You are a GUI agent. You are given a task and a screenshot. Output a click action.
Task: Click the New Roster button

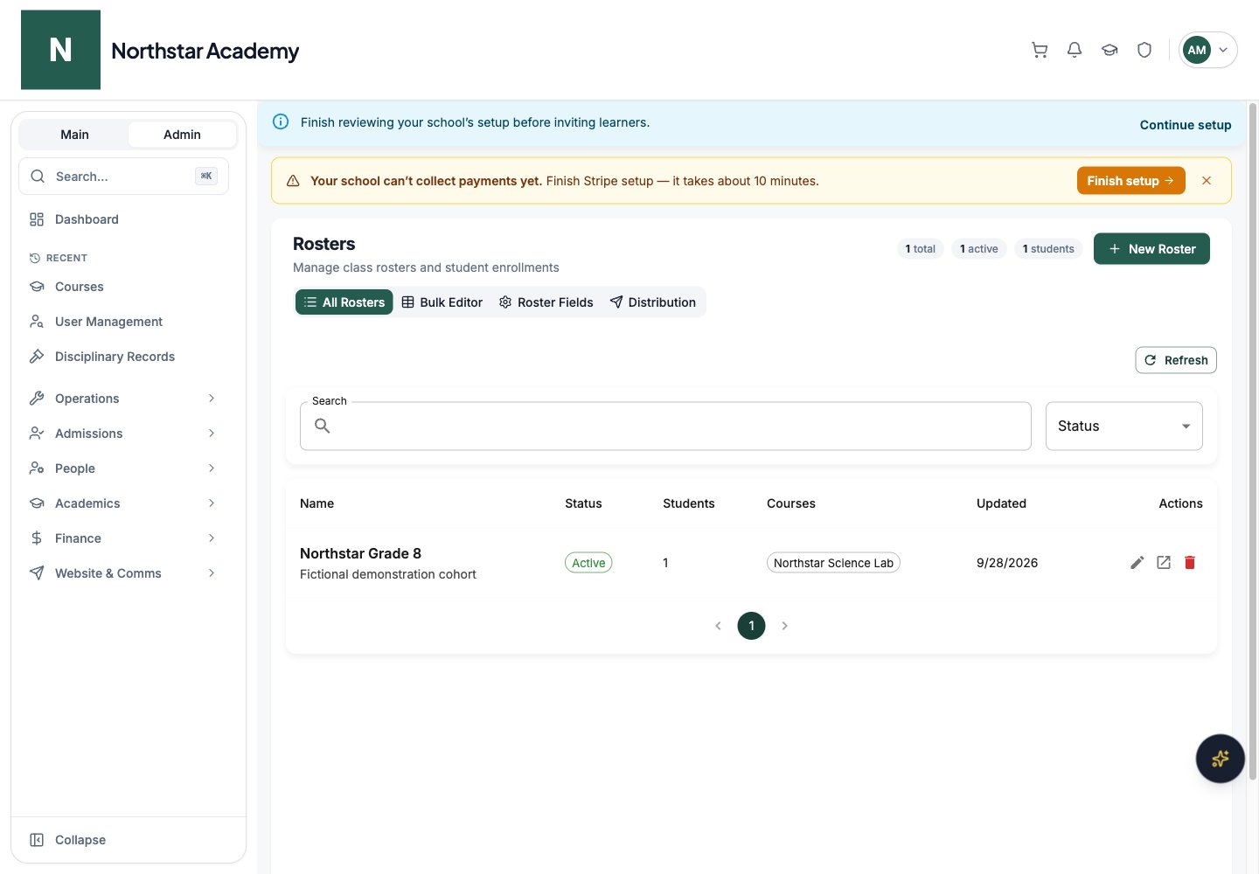pos(1151,249)
